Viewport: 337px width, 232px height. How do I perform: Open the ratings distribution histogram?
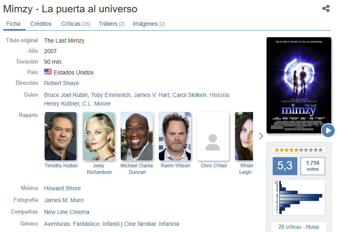(x=299, y=197)
